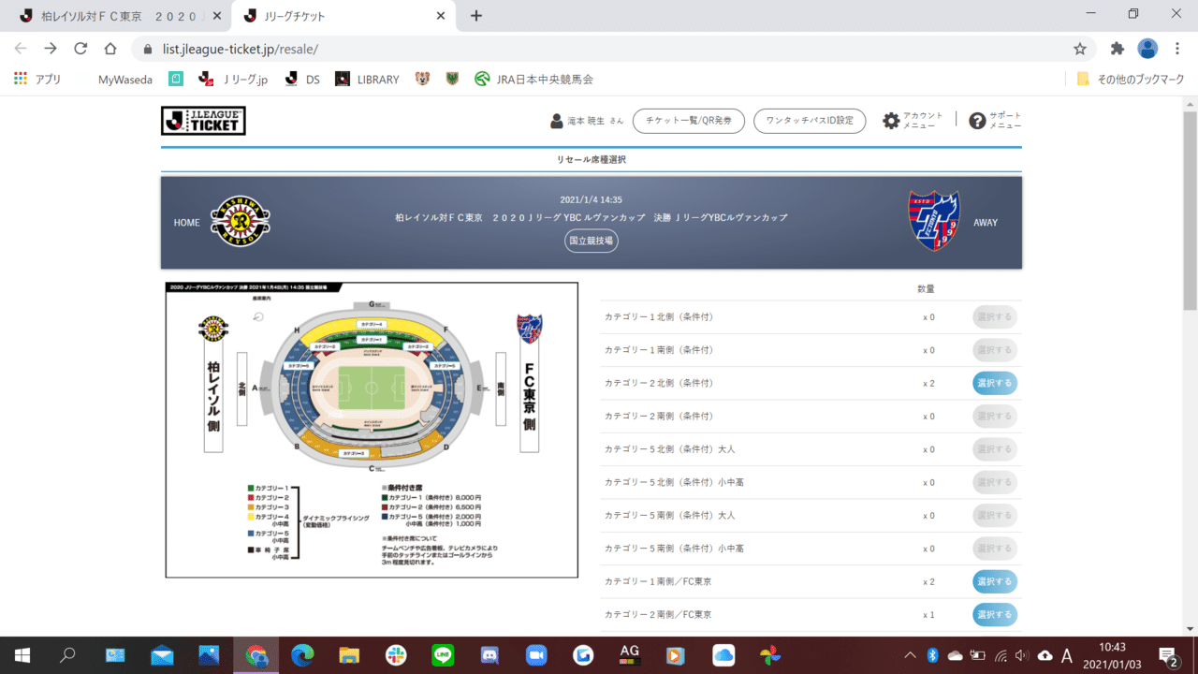This screenshot has height=674, width=1198.
Task: Click the リセール席種選択 heading
Action: pyautogui.click(x=592, y=160)
